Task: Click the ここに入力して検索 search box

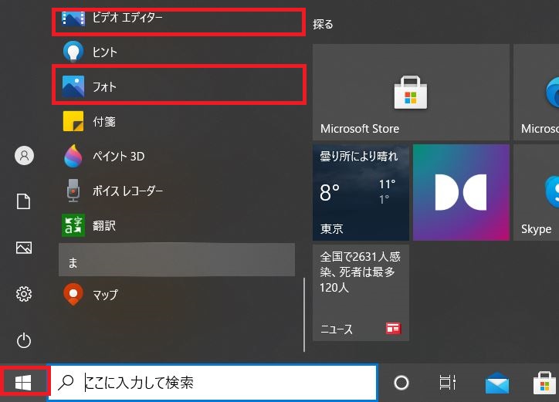Action: (x=212, y=383)
